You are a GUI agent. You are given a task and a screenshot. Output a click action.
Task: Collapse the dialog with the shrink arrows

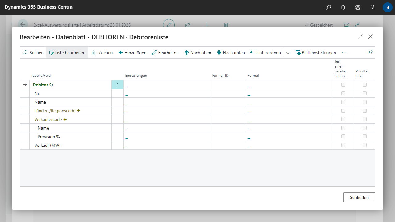click(360, 37)
